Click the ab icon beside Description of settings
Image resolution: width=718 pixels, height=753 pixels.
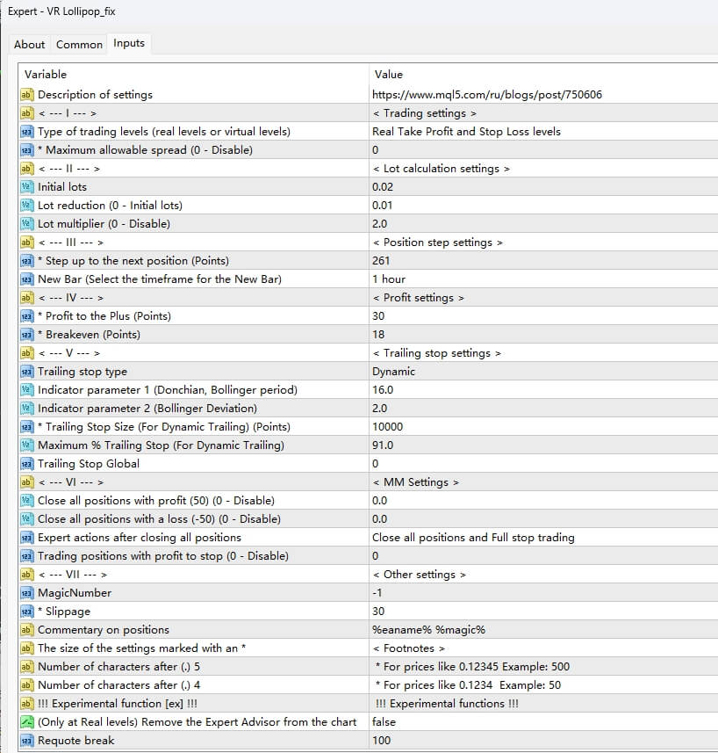coord(25,94)
